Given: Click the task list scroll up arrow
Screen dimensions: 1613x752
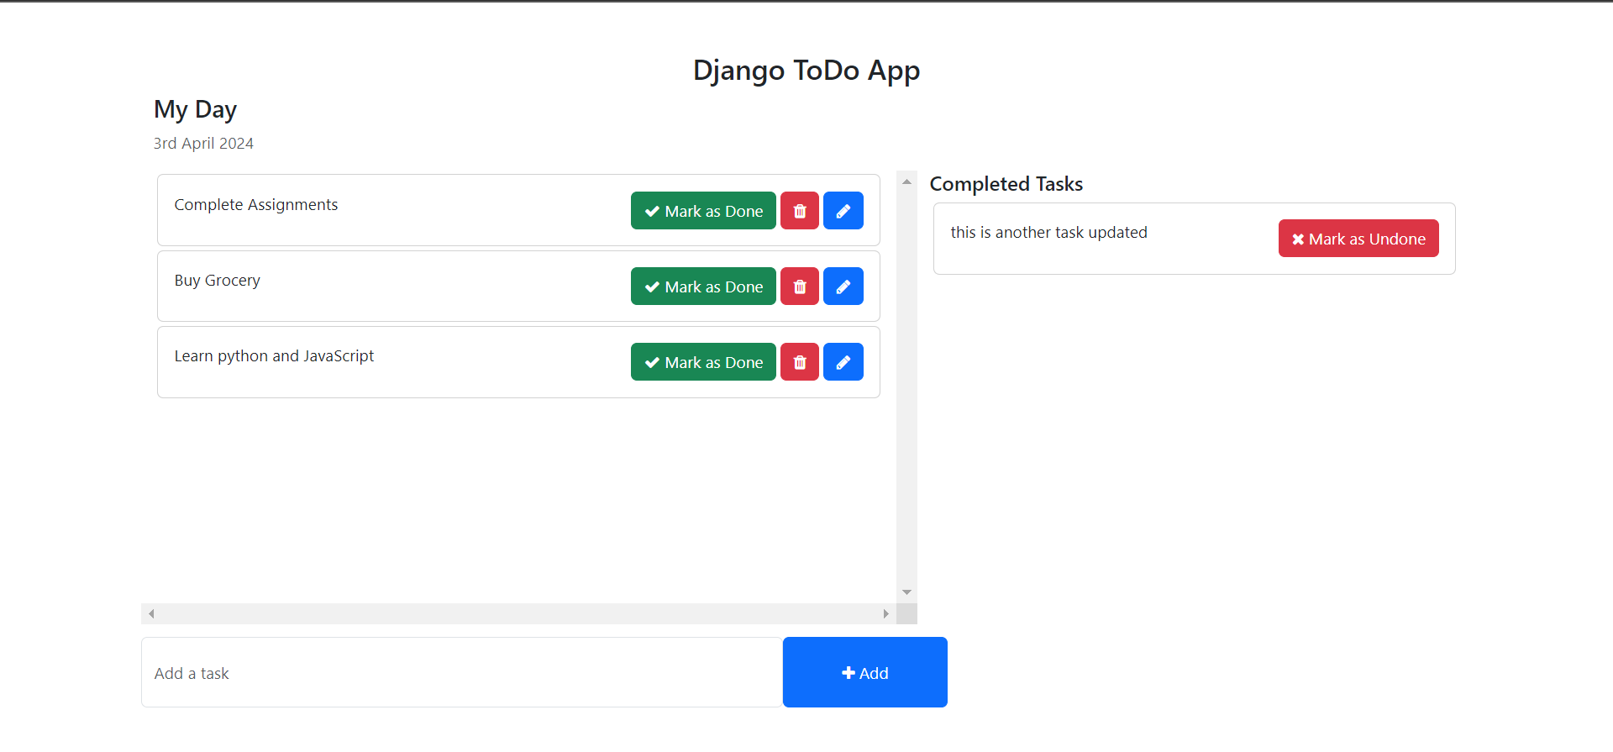Looking at the screenshot, I should (906, 181).
